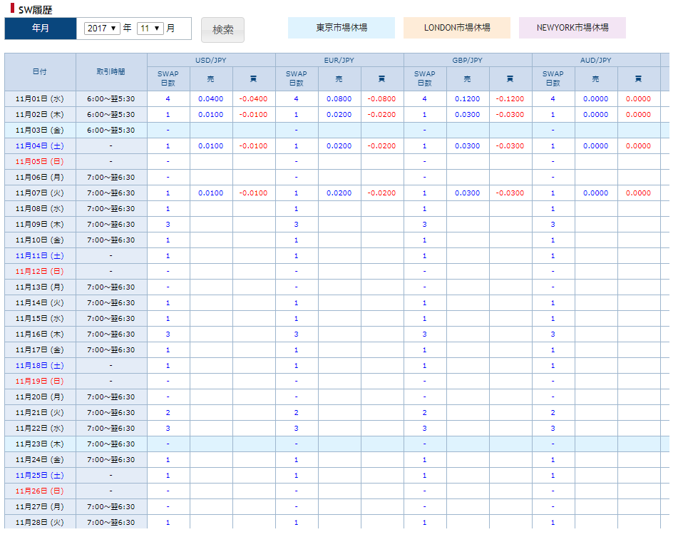
Task: Click SWAP日数 header under USD/JPY
Action: coord(168,78)
